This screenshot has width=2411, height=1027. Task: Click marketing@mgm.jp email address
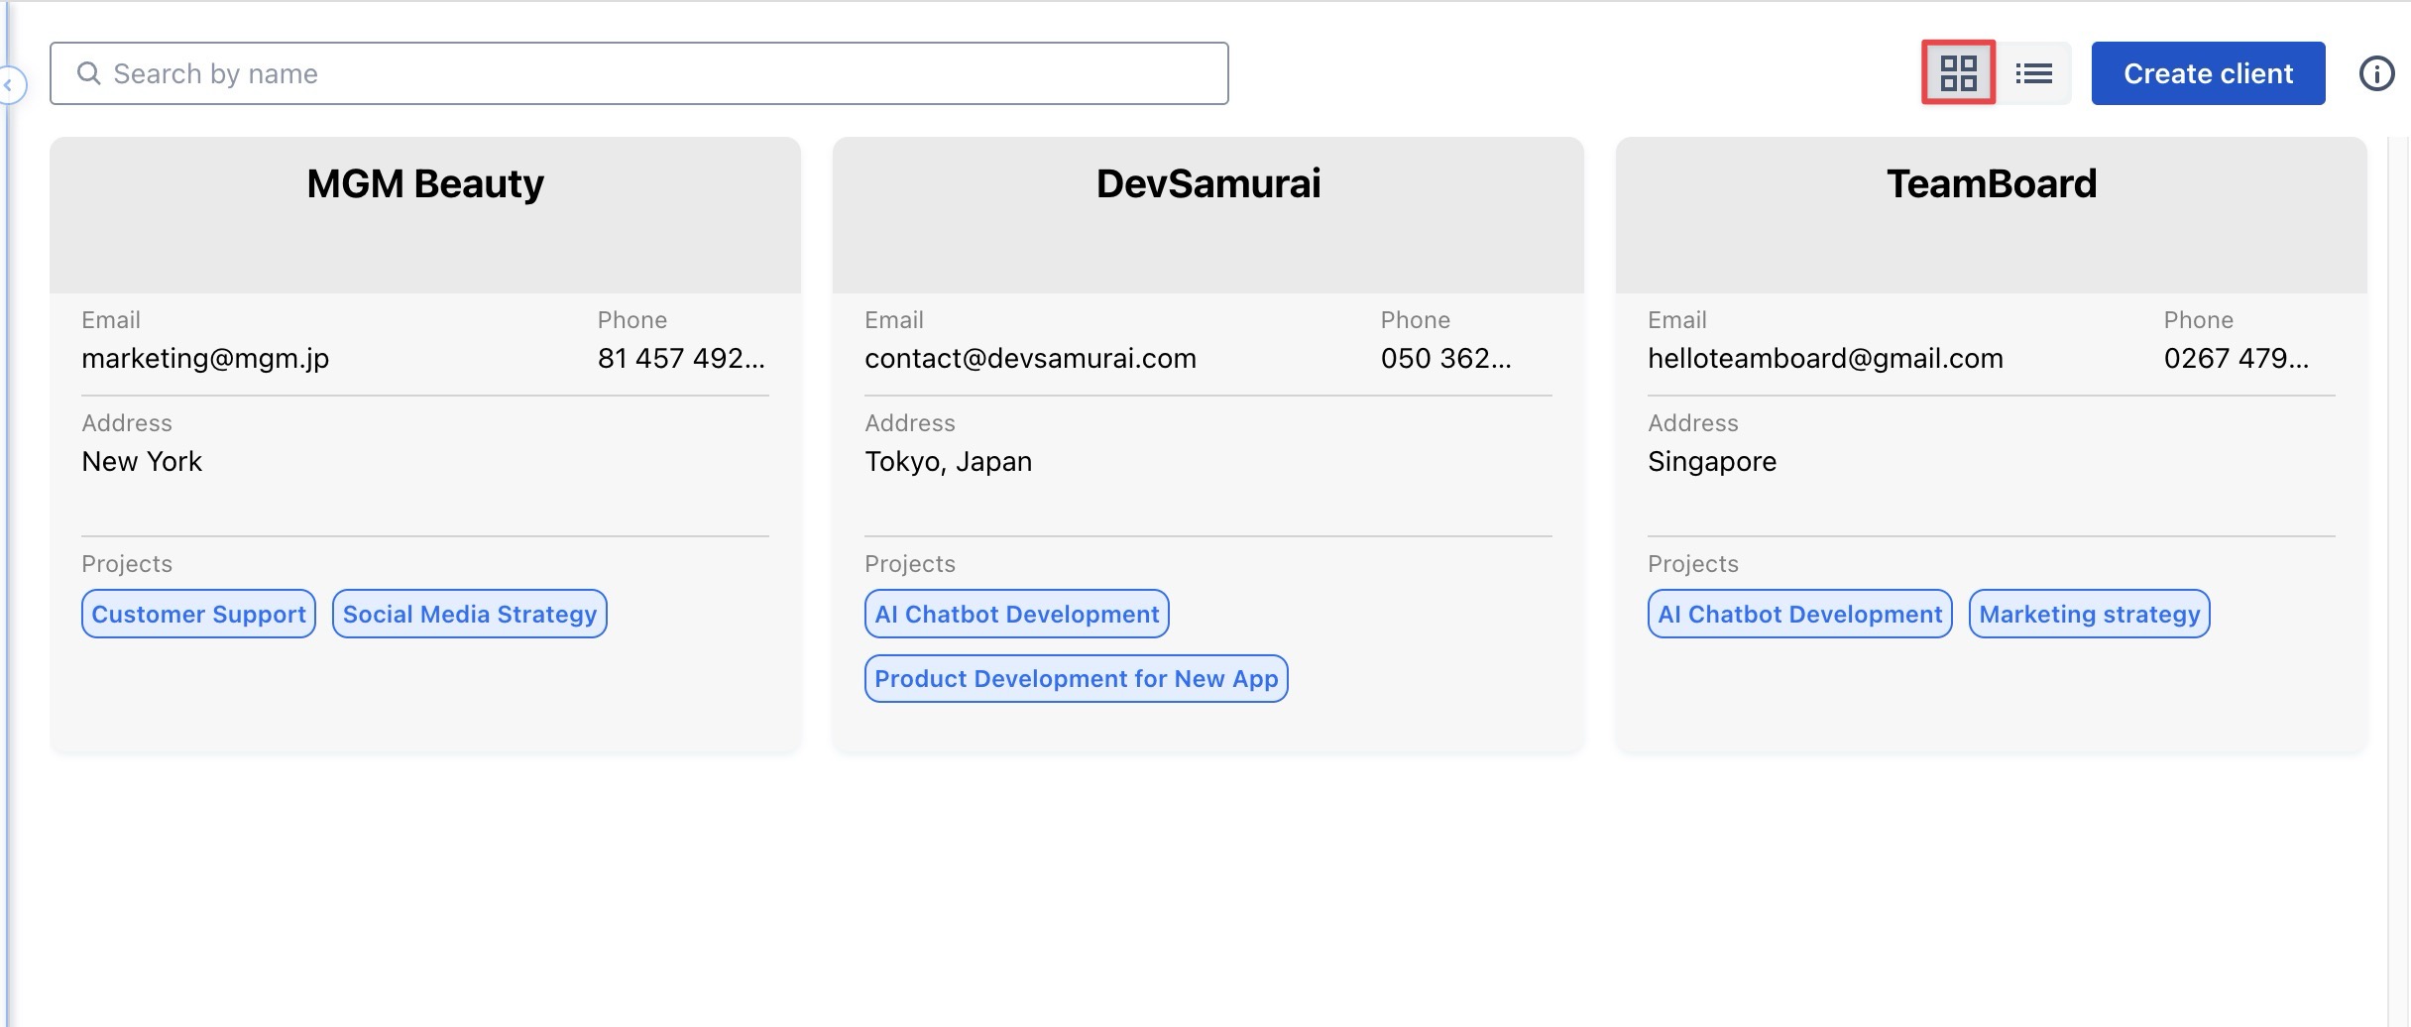(x=205, y=359)
